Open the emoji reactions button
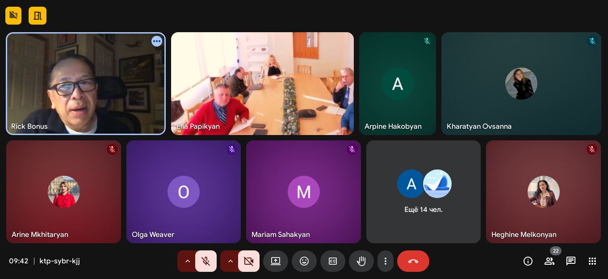This screenshot has height=279, width=608. pyautogui.click(x=304, y=261)
